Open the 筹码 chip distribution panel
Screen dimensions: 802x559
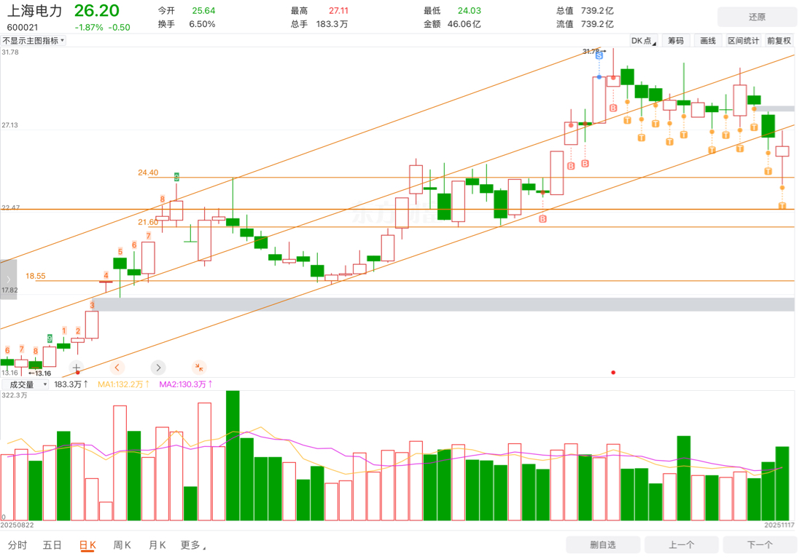[676, 41]
